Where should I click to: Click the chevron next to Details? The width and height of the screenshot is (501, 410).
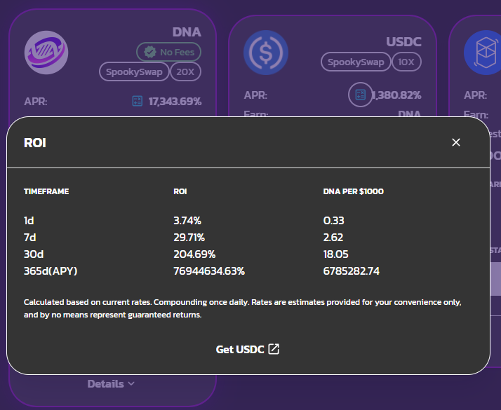[131, 384]
